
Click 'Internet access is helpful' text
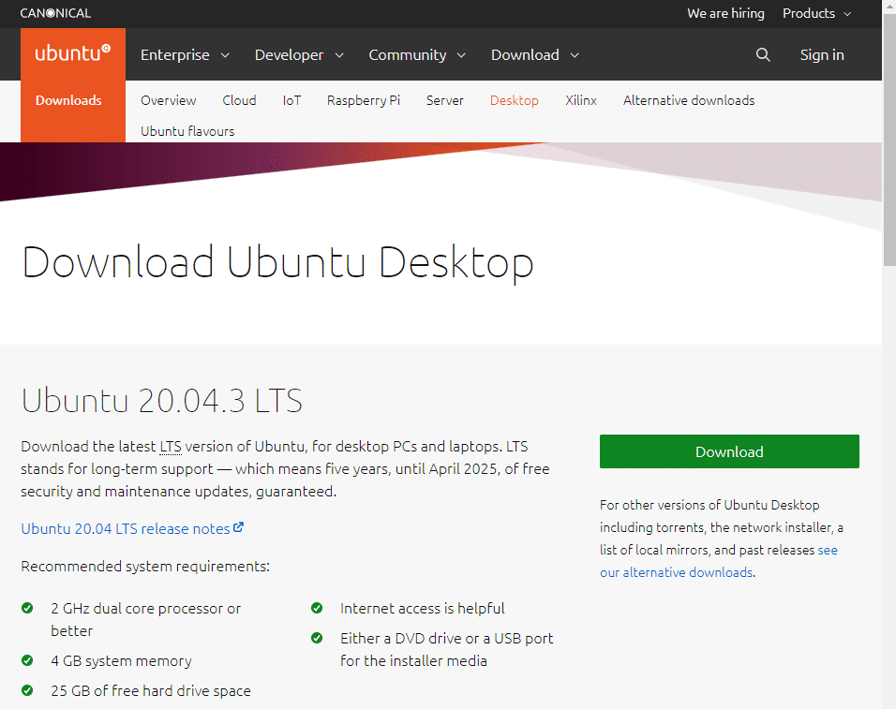423,609
